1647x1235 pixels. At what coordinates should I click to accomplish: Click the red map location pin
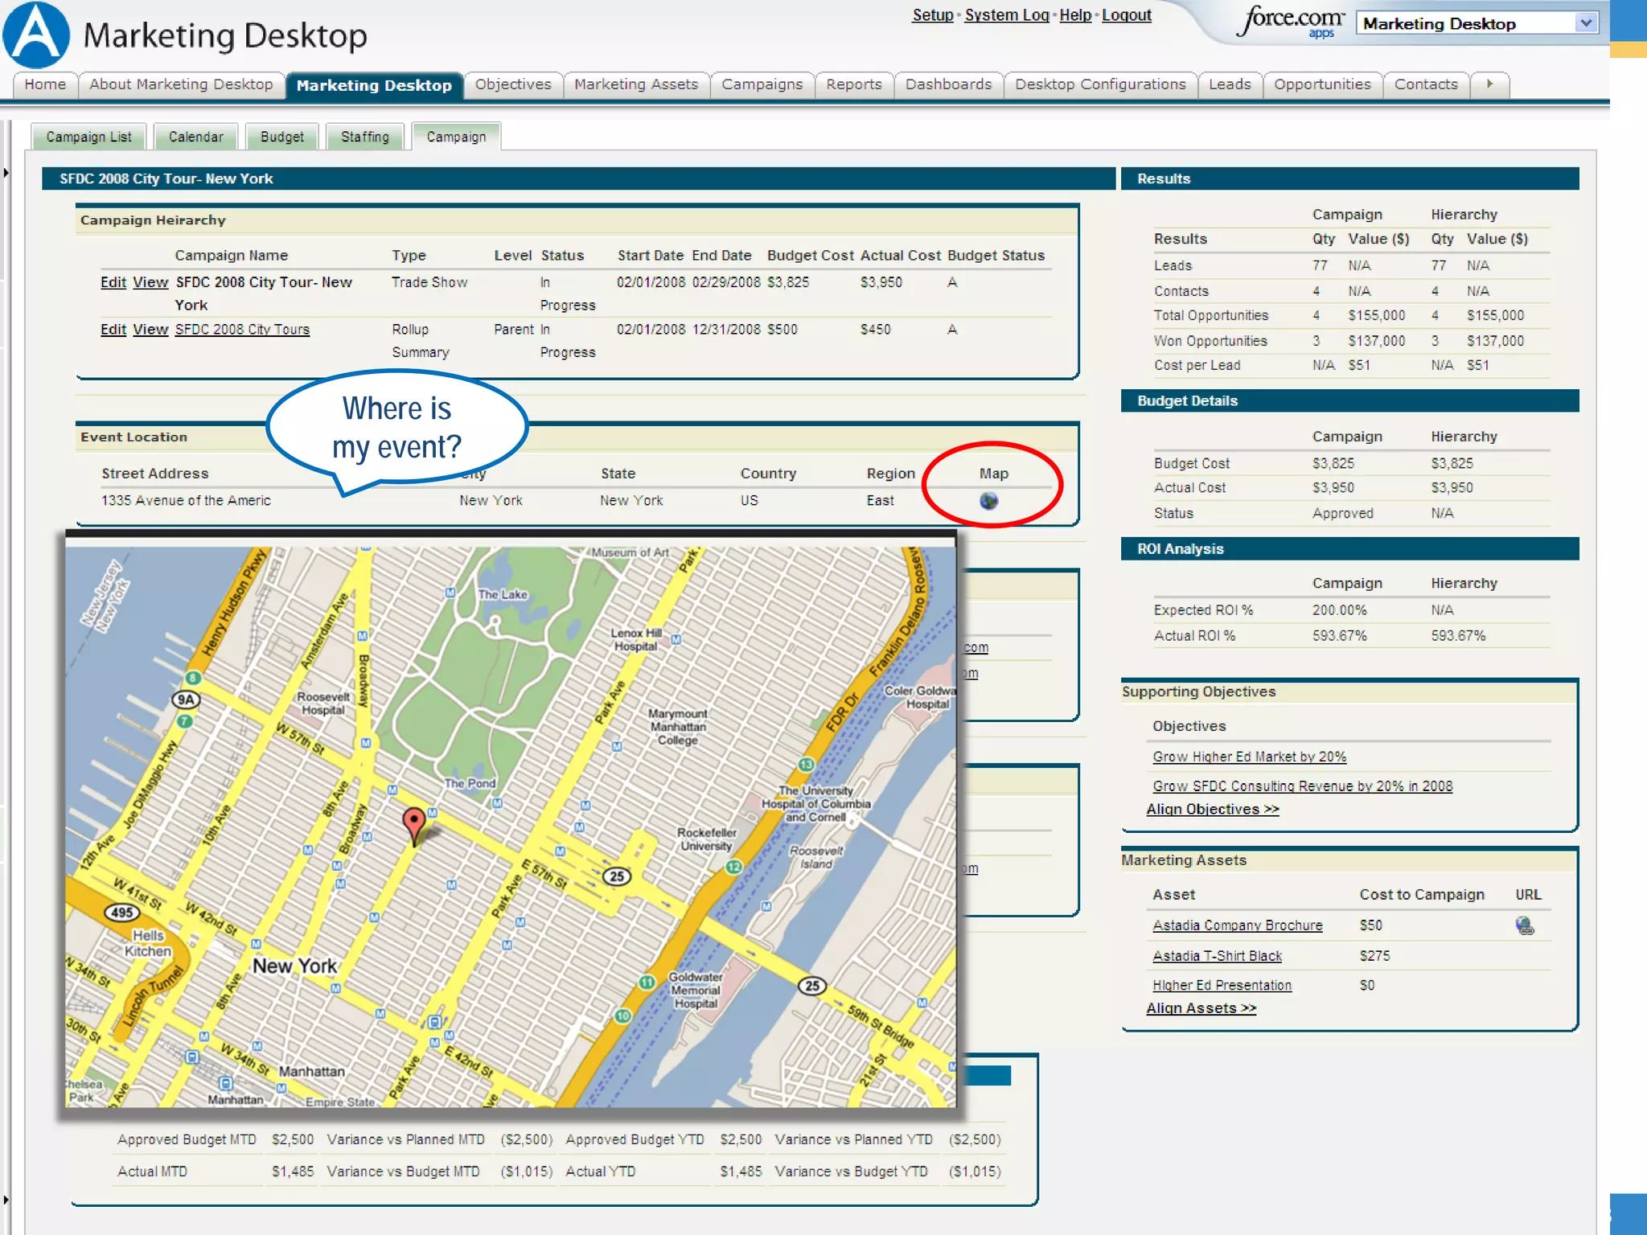coord(413,826)
